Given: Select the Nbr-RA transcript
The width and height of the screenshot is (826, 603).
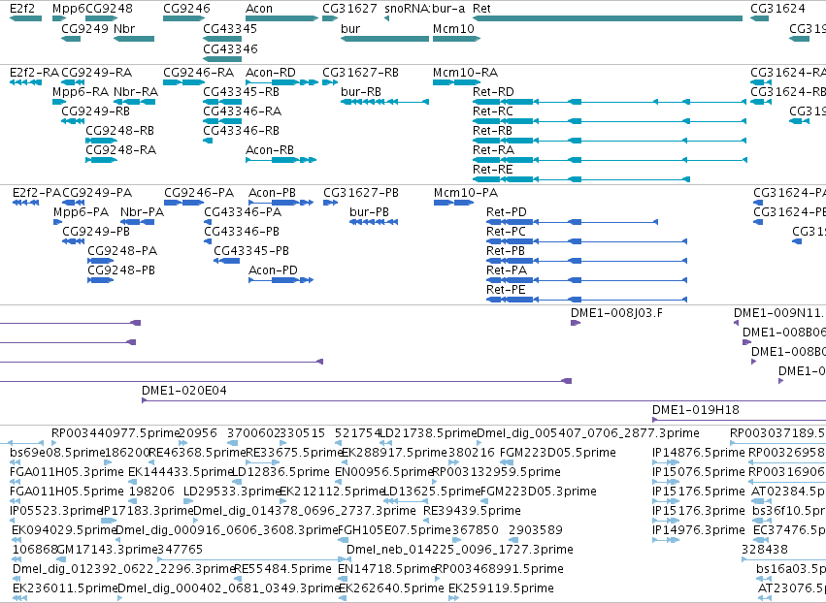Looking at the screenshot, I should pos(134,102).
